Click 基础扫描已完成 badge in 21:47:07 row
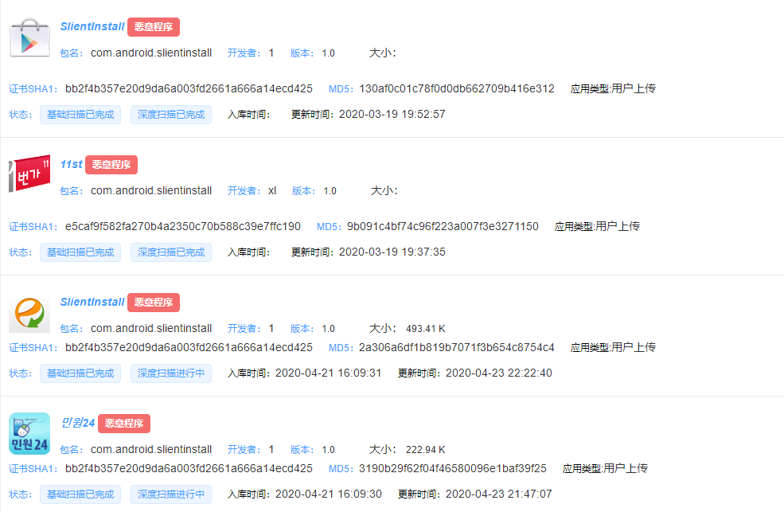This screenshot has height=512, width=784. pos(80,494)
